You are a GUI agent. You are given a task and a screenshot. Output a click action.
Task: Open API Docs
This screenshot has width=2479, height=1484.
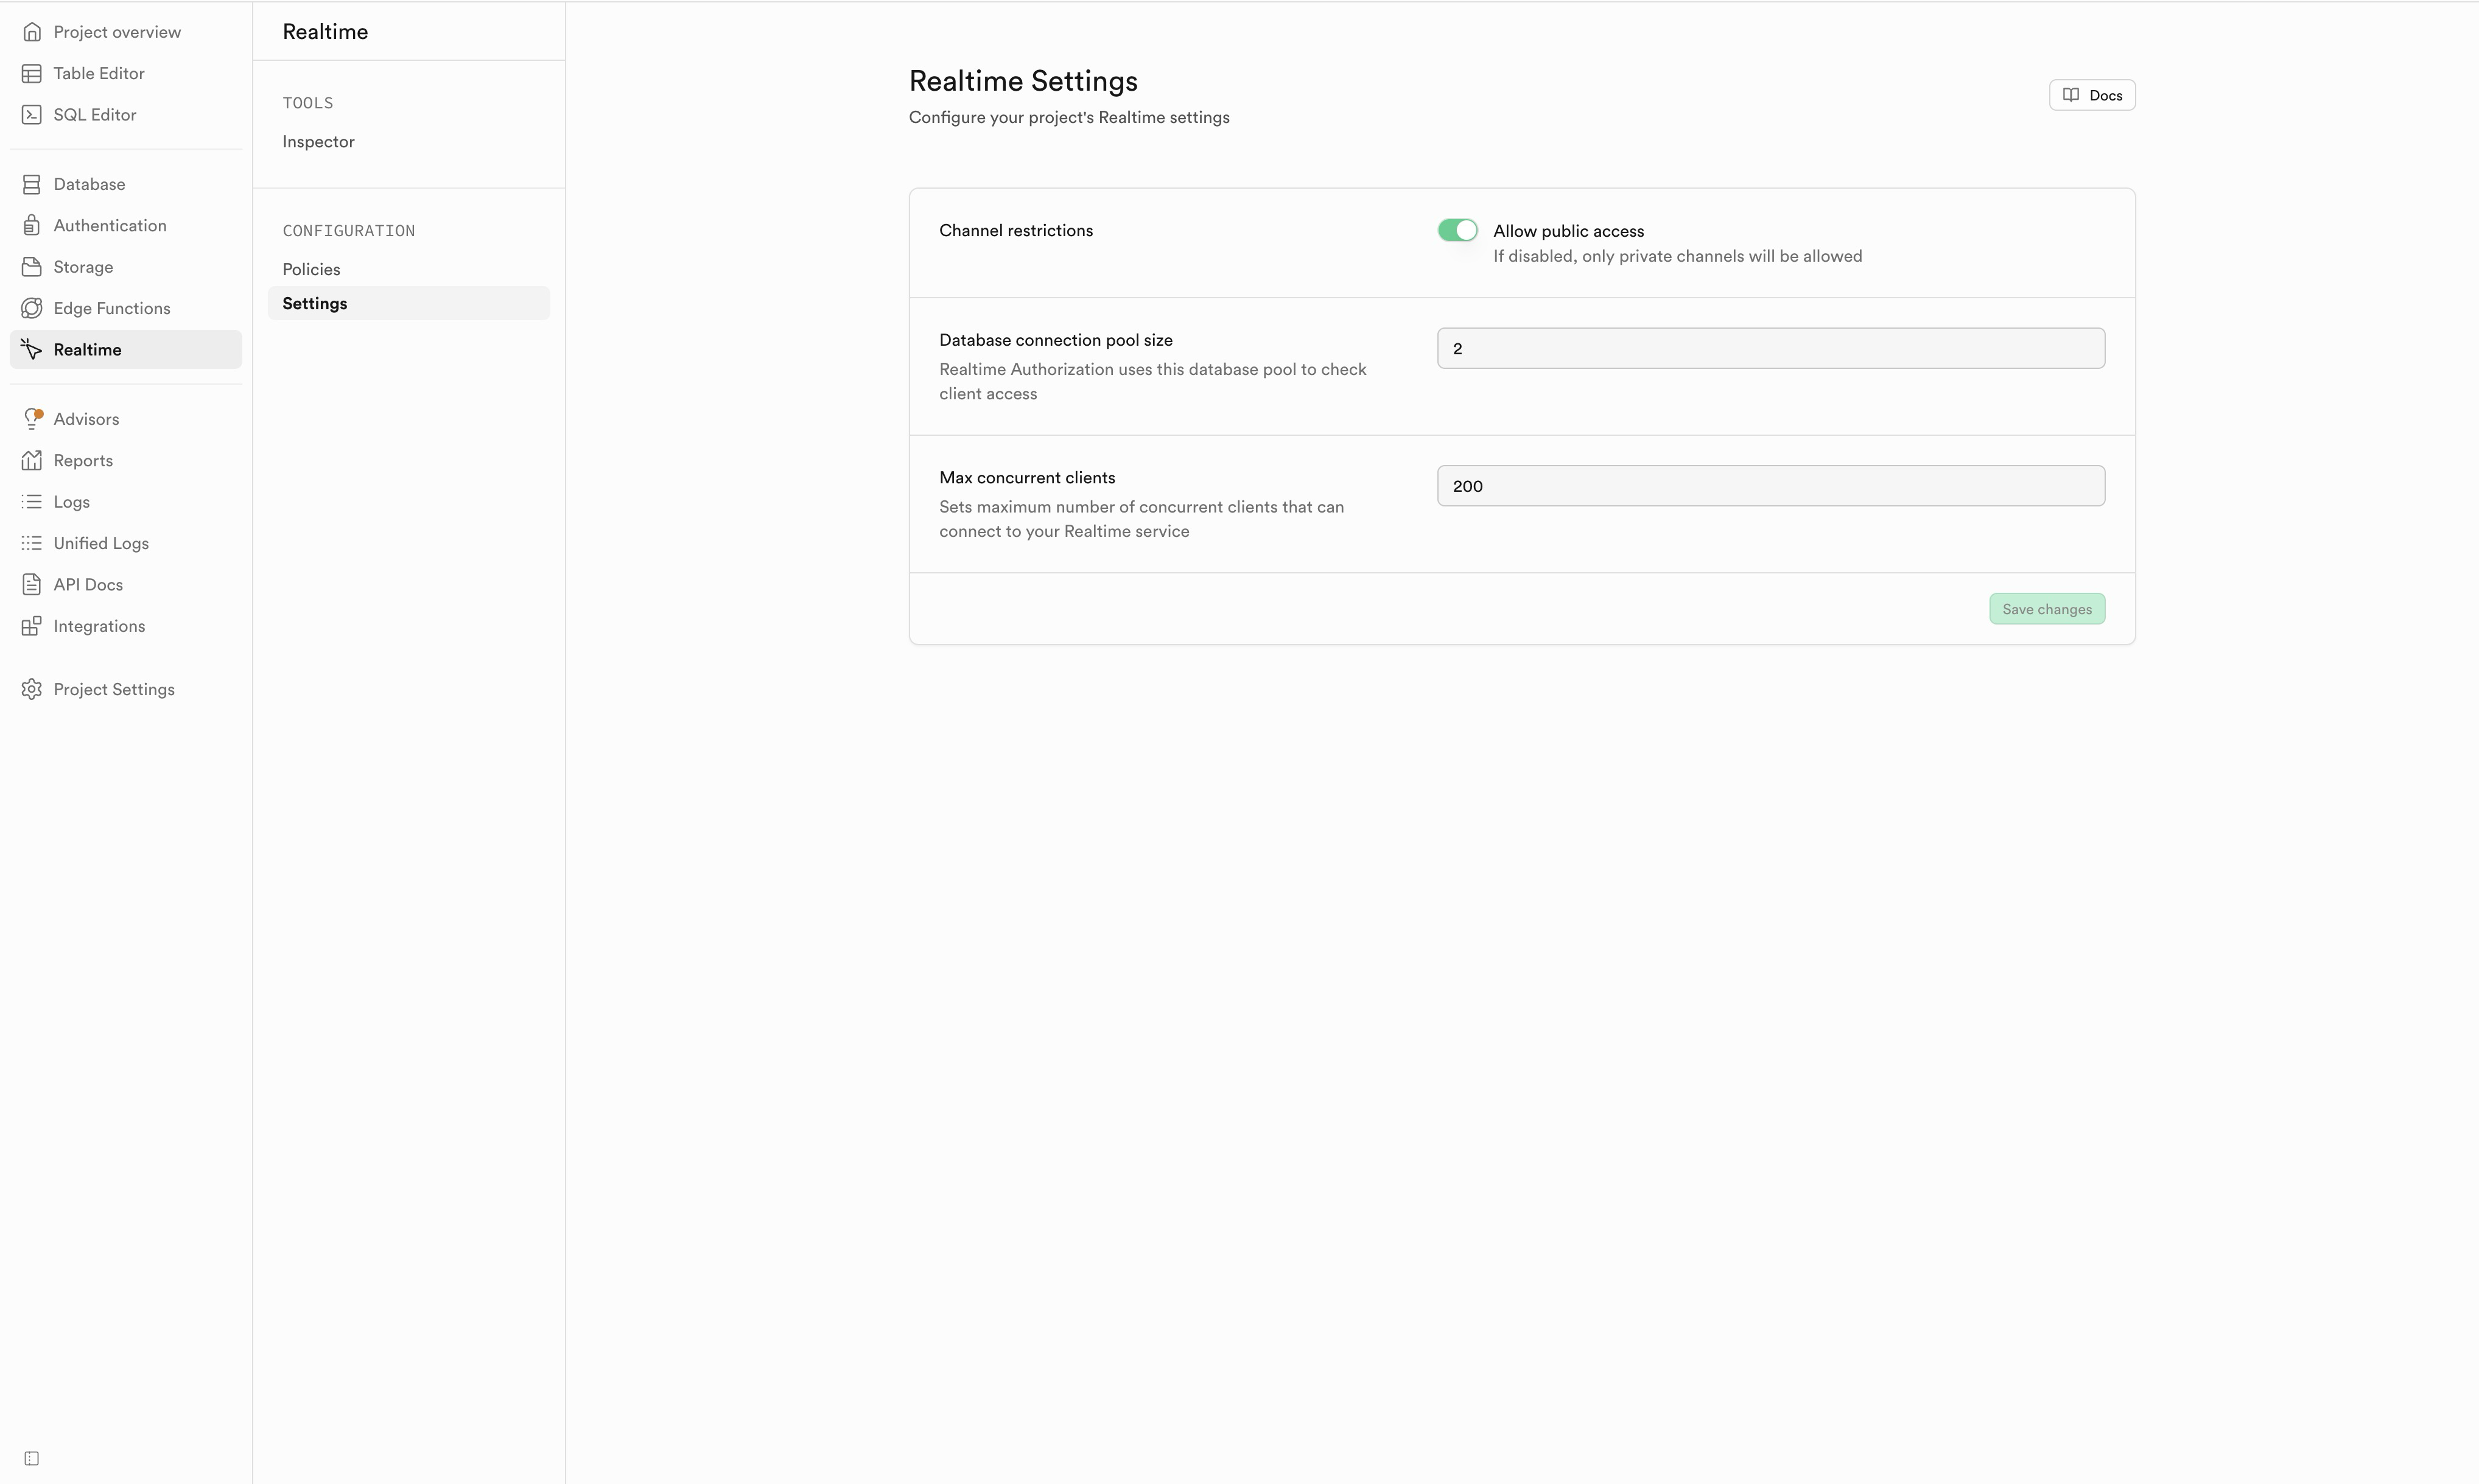(x=126, y=585)
